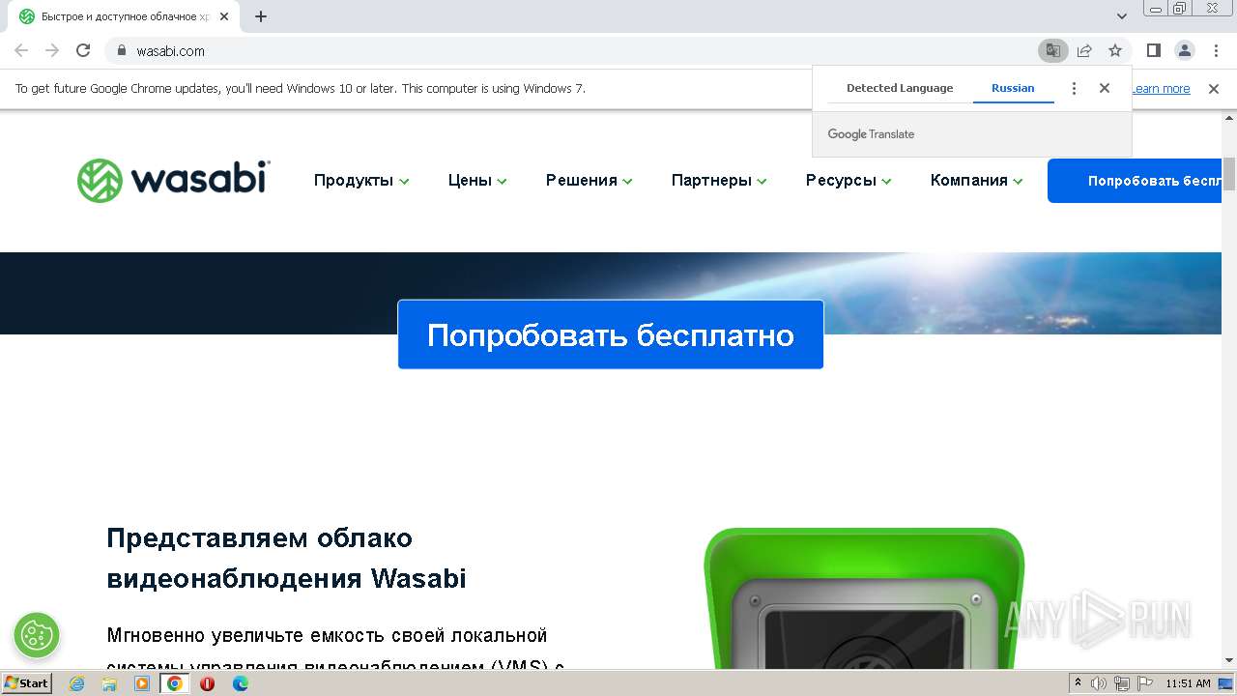Expand the Партнеры menu

coord(719,181)
